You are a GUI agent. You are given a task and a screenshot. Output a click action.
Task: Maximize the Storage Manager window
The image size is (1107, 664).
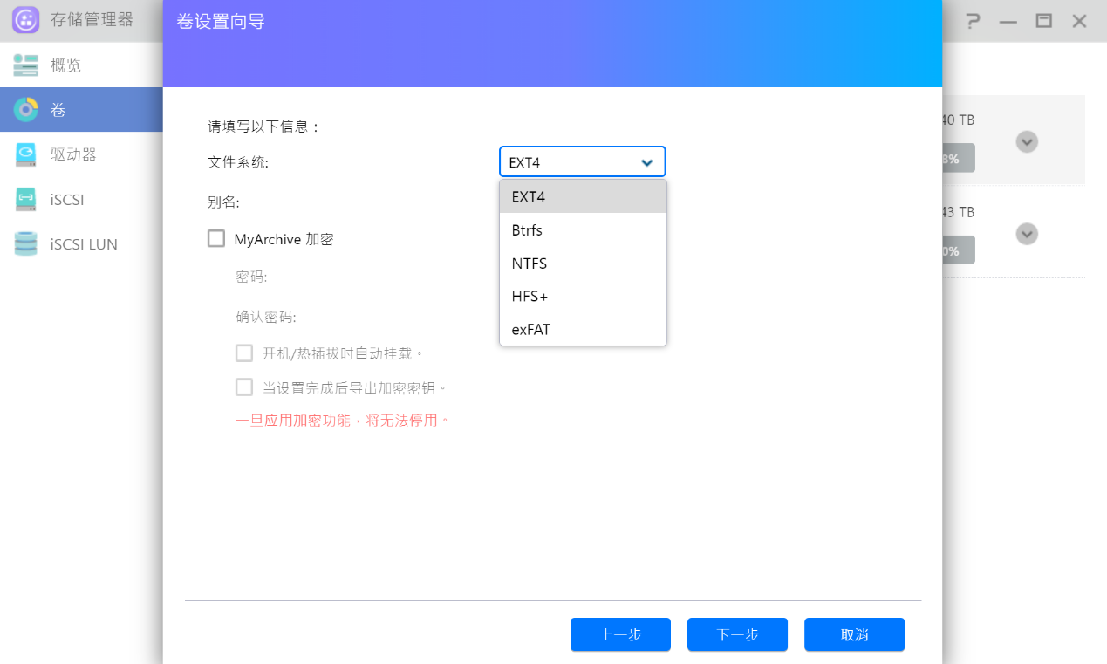click(1043, 21)
